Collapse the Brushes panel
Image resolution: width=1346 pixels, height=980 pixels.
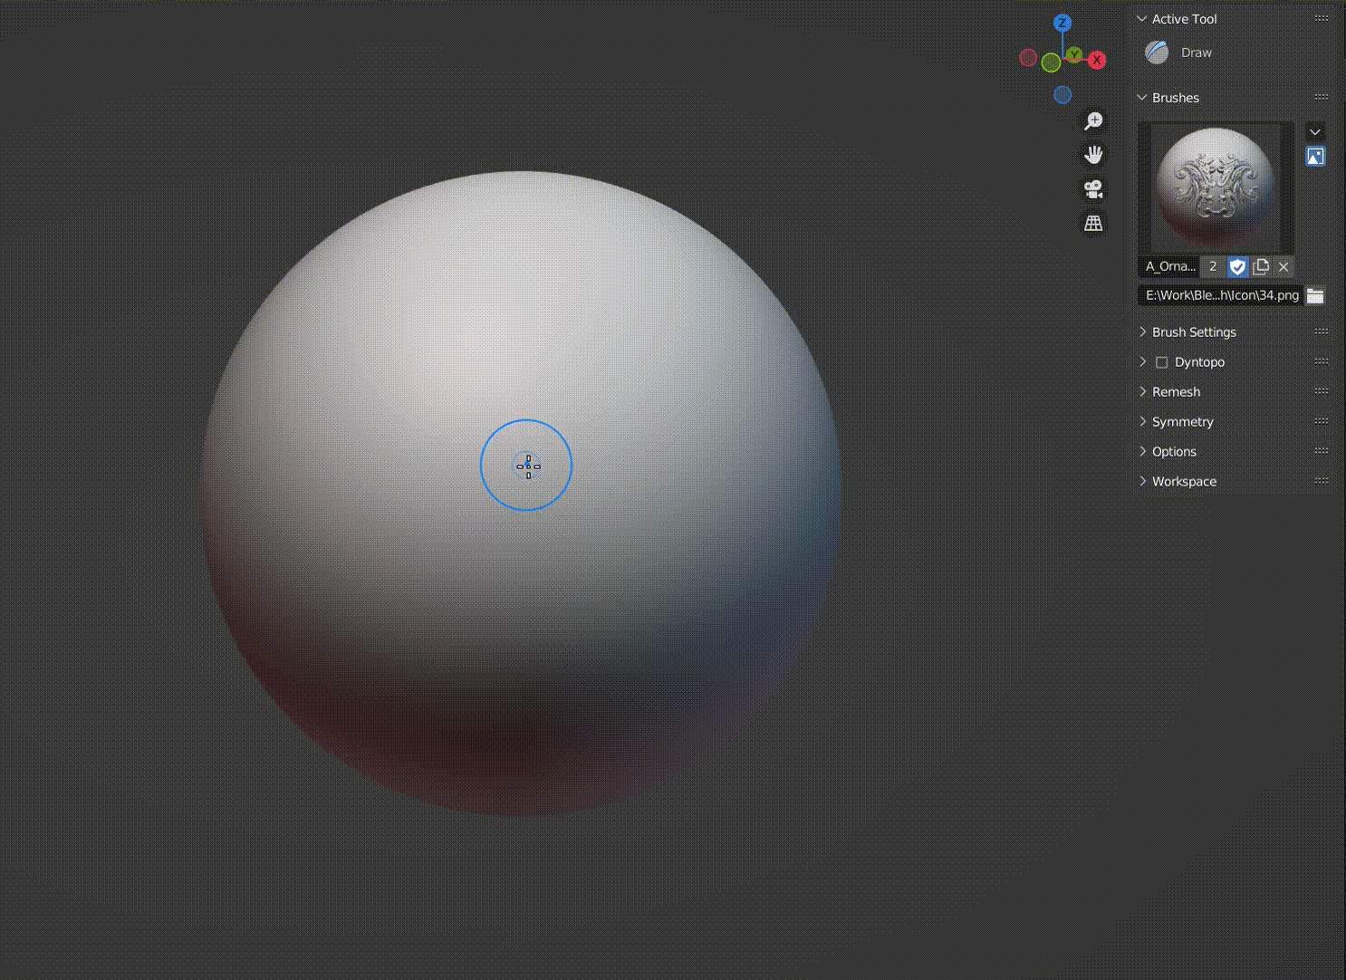(1142, 98)
